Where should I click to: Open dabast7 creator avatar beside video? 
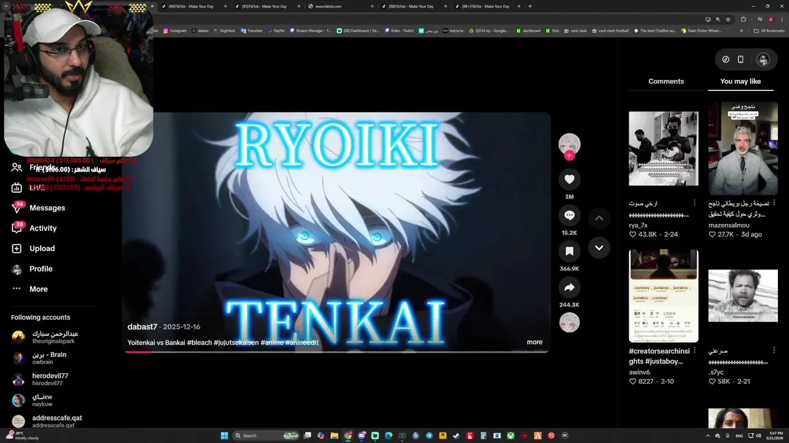(x=570, y=144)
